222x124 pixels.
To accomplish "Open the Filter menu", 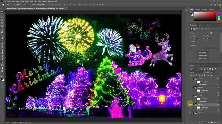I will click(32, 1).
